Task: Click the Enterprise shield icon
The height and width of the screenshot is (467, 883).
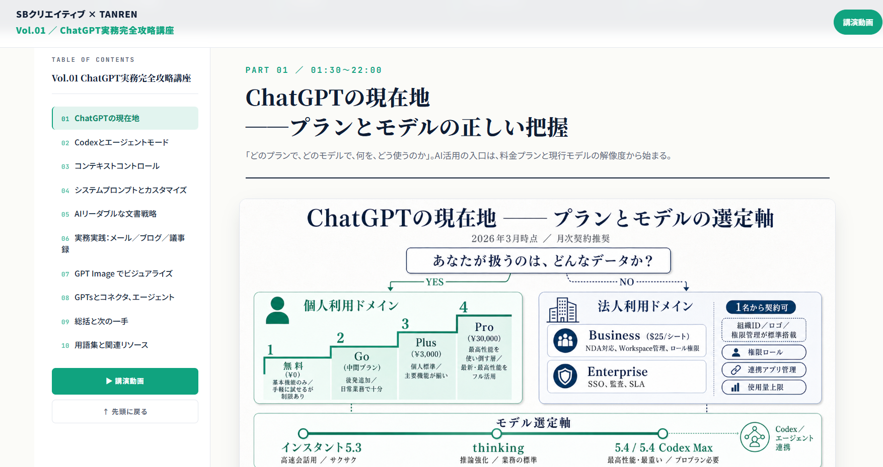Action: coord(565,376)
